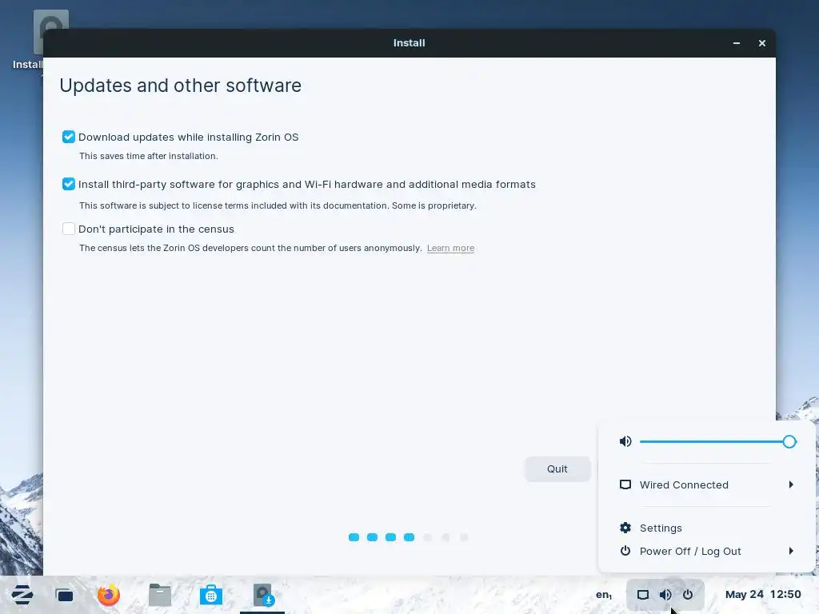
Task: Open the May 24 12:50 clock
Action: tap(762, 594)
